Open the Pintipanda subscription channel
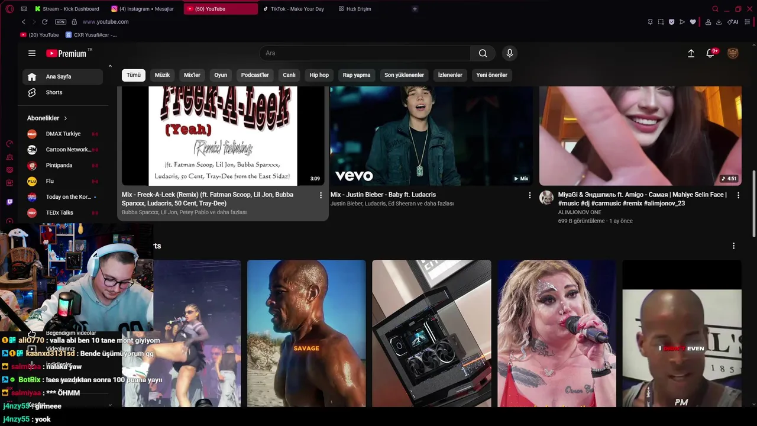The height and width of the screenshot is (426, 757). pyautogui.click(x=63, y=165)
